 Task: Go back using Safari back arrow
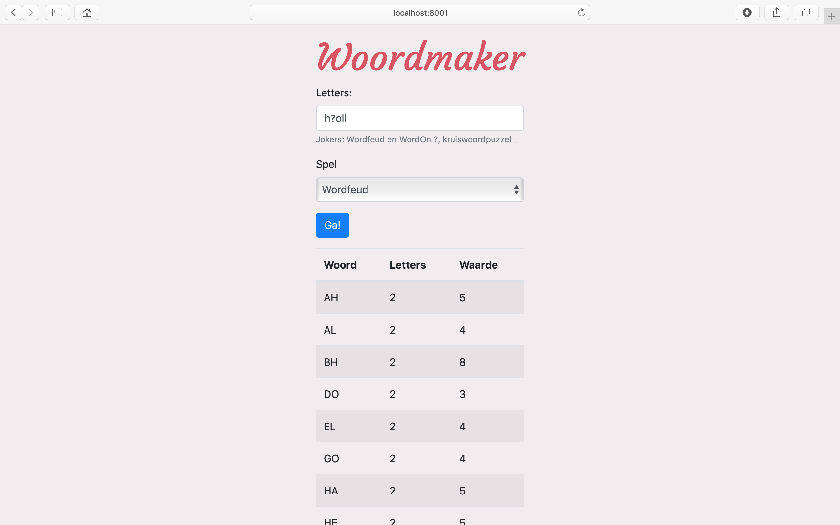pos(13,13)
